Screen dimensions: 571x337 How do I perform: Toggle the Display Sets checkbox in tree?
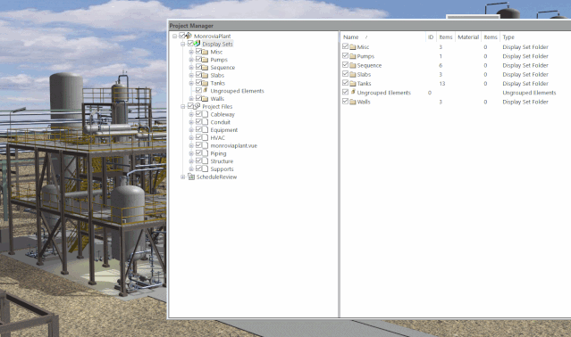click(190, 44)
